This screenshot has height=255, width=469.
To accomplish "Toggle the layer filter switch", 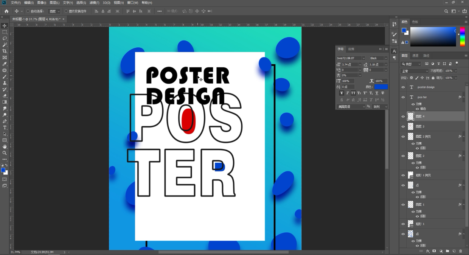I will coord(457,64).
